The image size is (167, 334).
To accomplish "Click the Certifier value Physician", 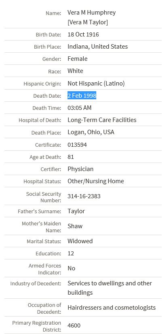I will point(80,169).
